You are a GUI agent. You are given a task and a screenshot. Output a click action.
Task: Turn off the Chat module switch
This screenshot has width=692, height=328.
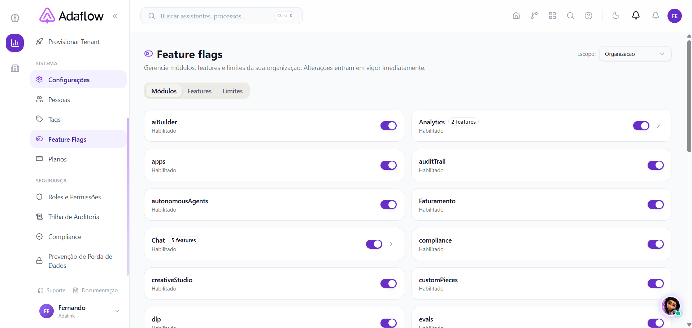pos(374,244)
